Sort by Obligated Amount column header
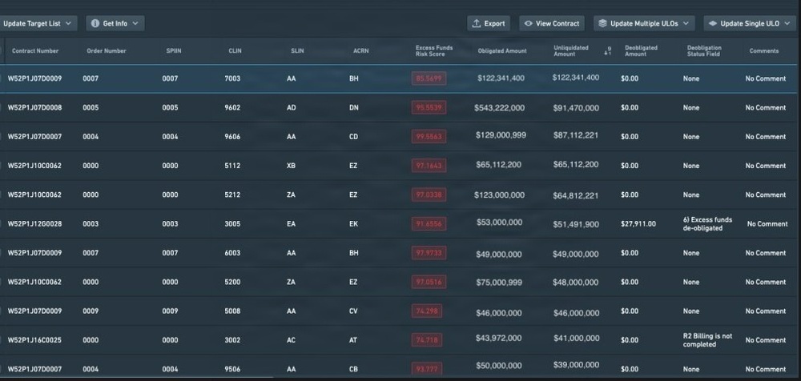This screenshot has width=801, height=381. click(502, 51)
